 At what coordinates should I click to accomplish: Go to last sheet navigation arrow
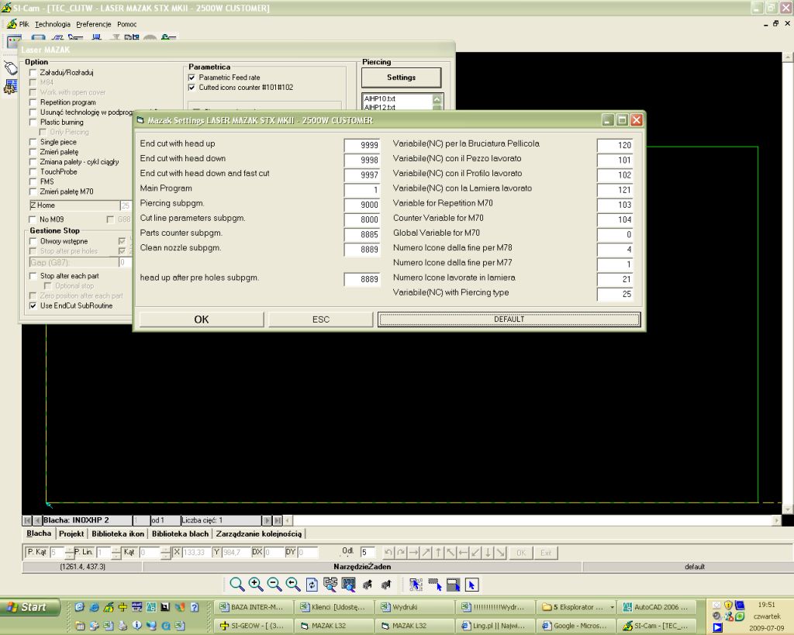click(278, 520)
